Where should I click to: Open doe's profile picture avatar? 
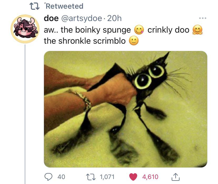pyautogui.click(x=25, y=29)
